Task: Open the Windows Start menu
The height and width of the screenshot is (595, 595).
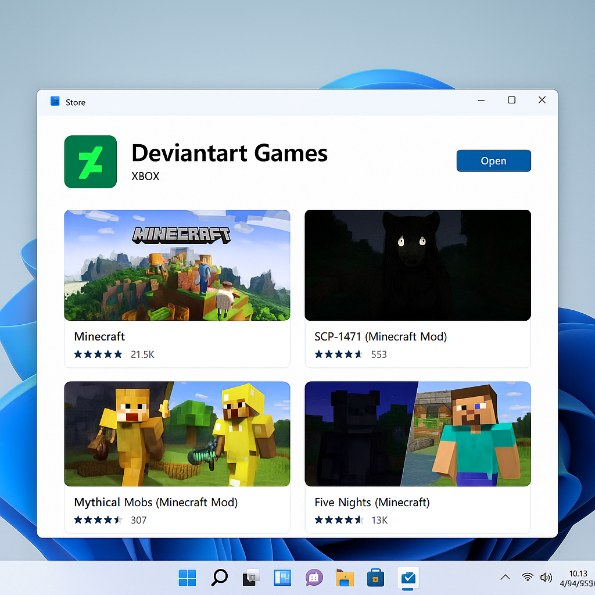Action: pos(187,578)
